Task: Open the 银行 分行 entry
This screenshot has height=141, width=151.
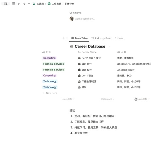Action: point(87,70)
